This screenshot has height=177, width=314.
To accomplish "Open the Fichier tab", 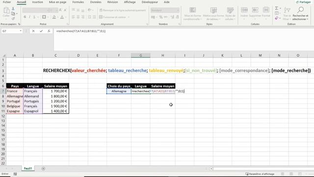I will pyautogui.click(x=7, y=2).
